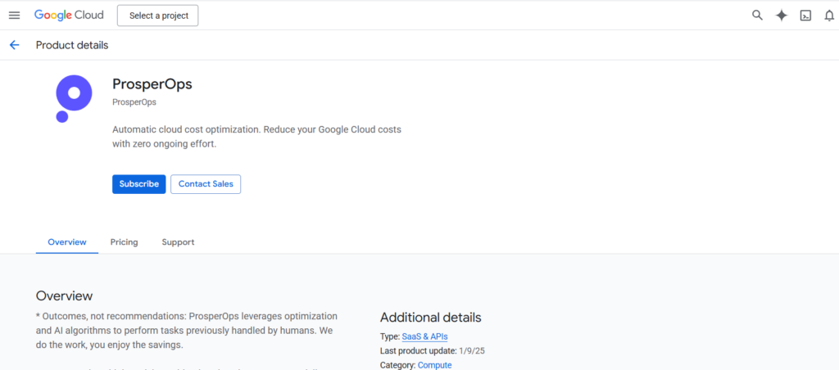Open the Gemini AI sparkle icon
This screenshot has height=370, width=839.
(782, 16)
